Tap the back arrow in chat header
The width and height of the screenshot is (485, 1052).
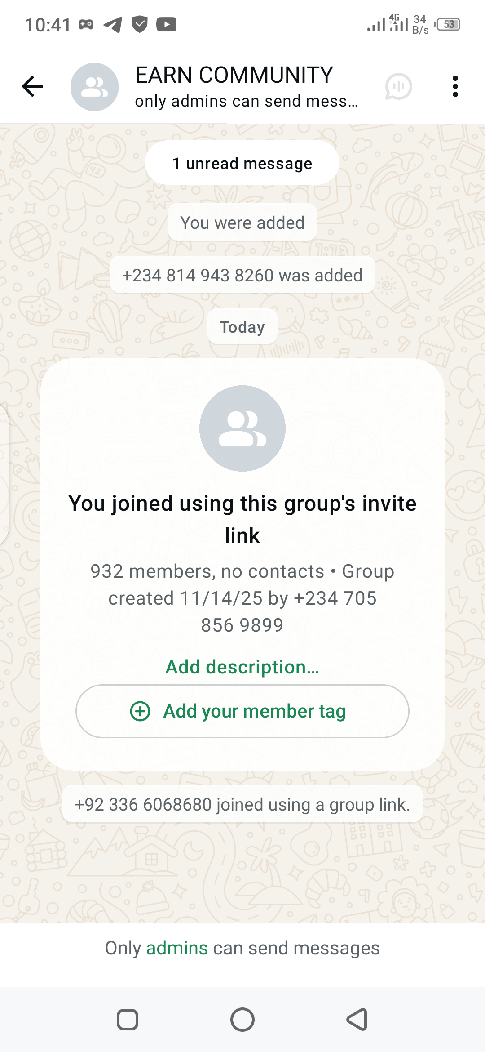(33, 86)
